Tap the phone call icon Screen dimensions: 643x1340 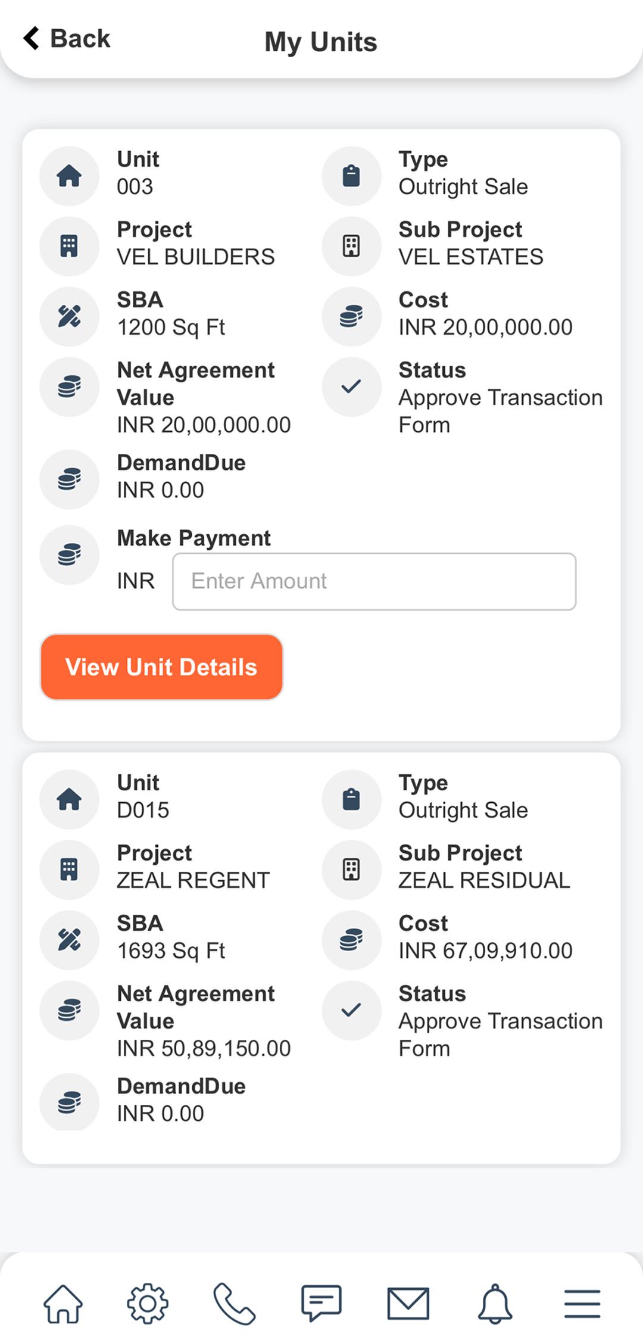coord(235,1304)
